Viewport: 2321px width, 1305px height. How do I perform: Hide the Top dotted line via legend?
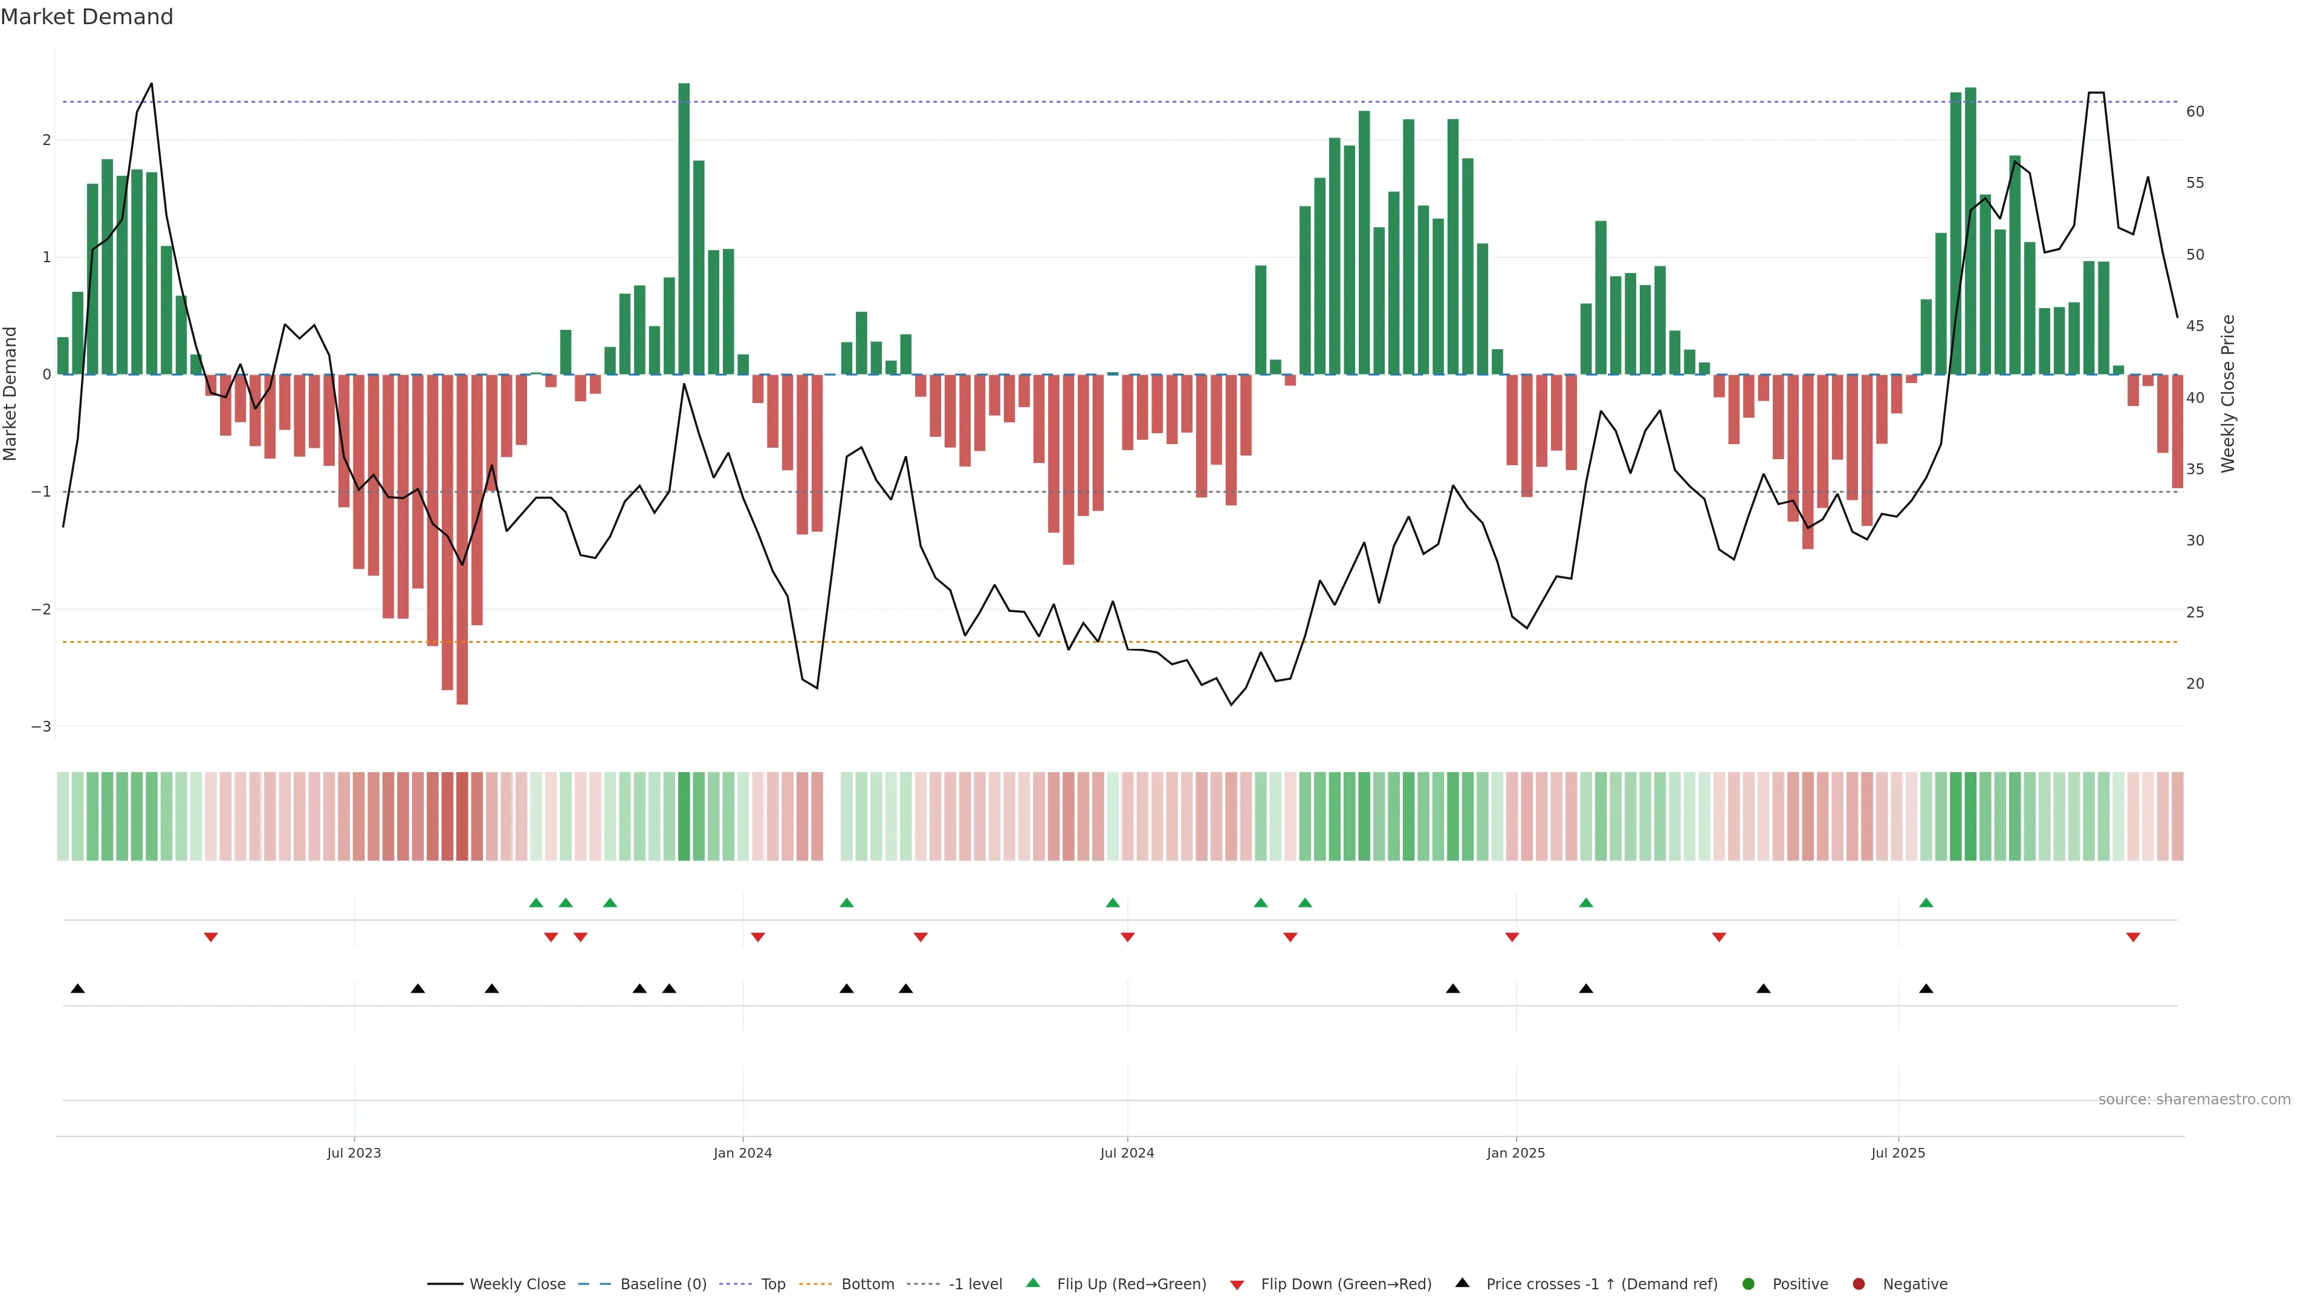tap(772, 1283)
